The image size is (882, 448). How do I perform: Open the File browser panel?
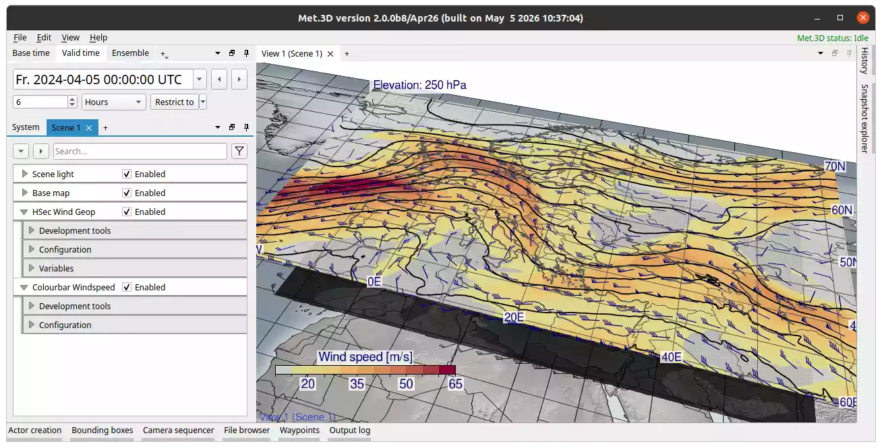pyautogui.click(x=247, y=430)
